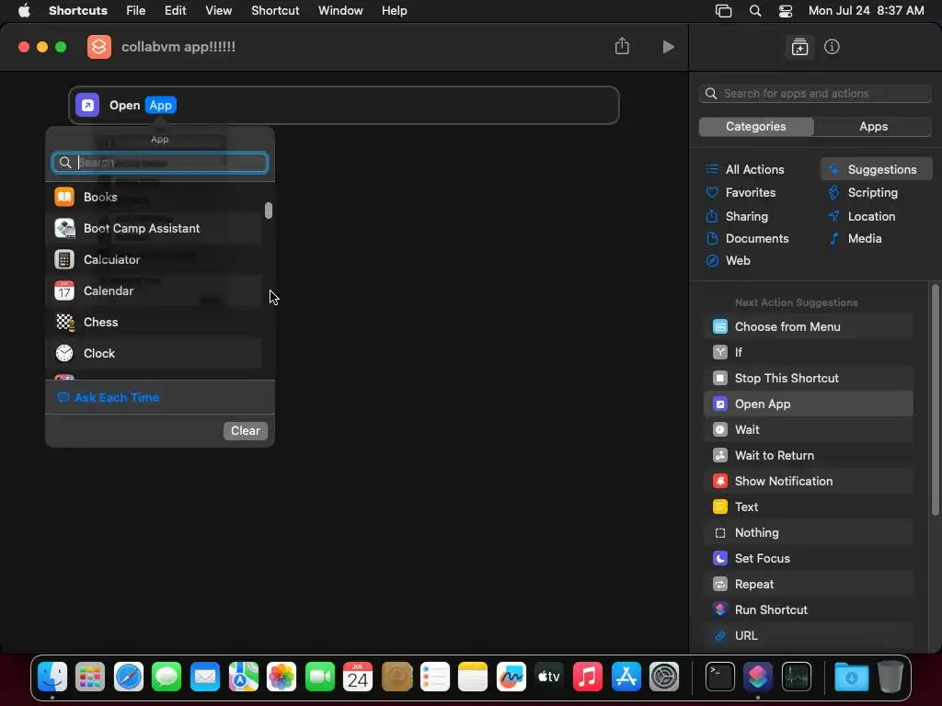The image size is (942, 706).
Task: Add Wait to Return action
Action: tap(808, 456)
